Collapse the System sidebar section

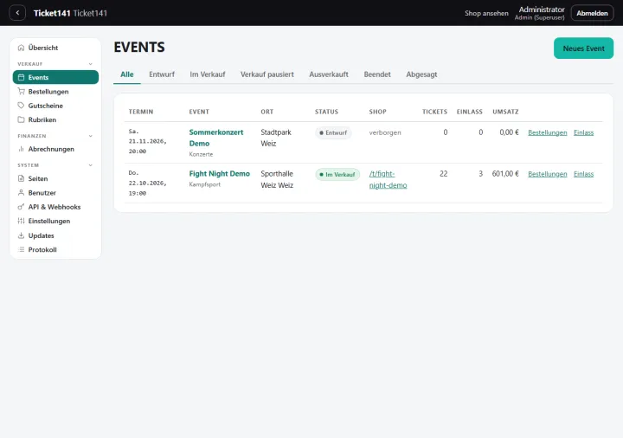91,165
